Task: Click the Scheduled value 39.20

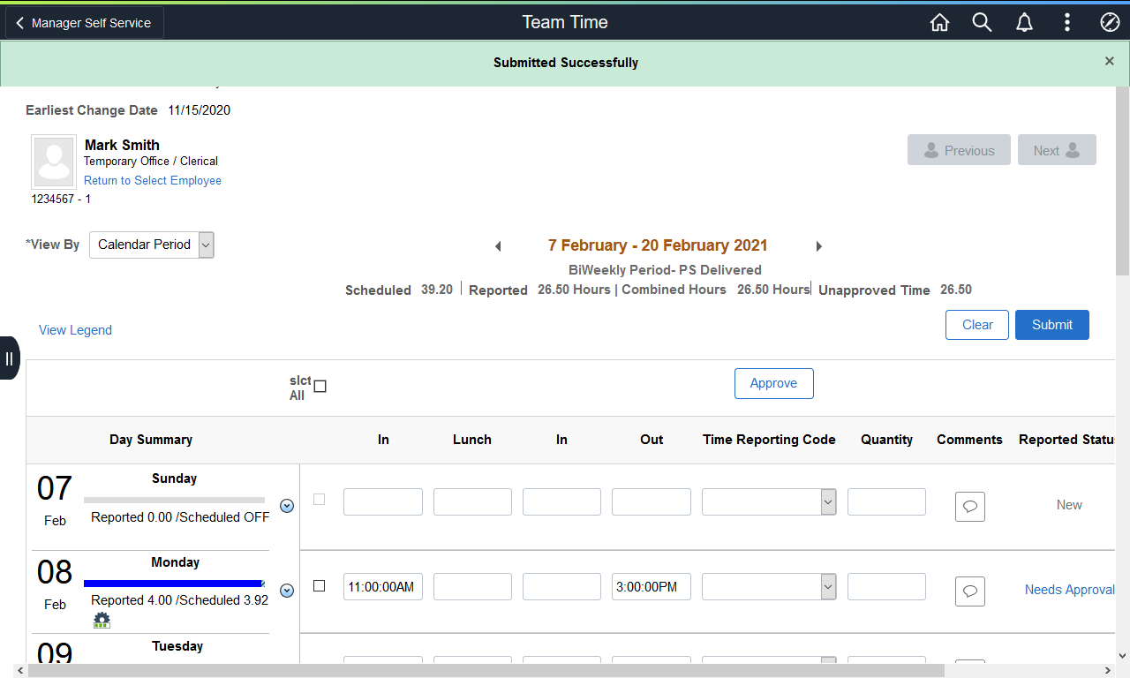Action: click(x=437, y=290)
